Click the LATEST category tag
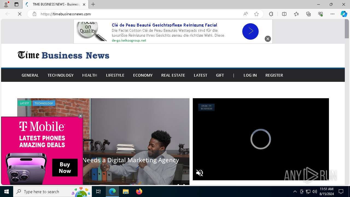The width and height of the screenshot is (350, 197). tap(24, 103)
